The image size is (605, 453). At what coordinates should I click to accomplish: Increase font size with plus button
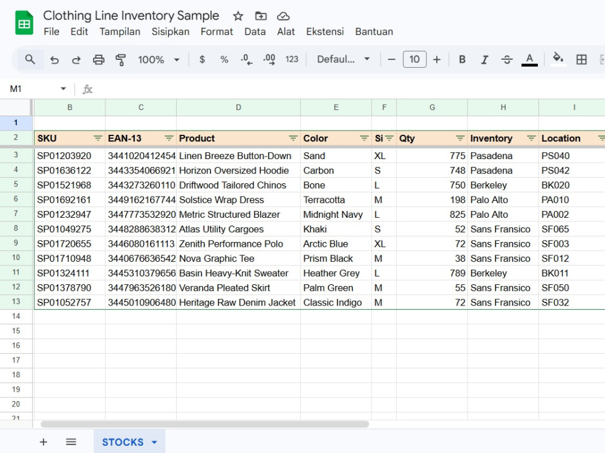(x=437, y=59)
